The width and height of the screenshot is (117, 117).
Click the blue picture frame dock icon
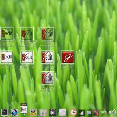coord(89,113)
